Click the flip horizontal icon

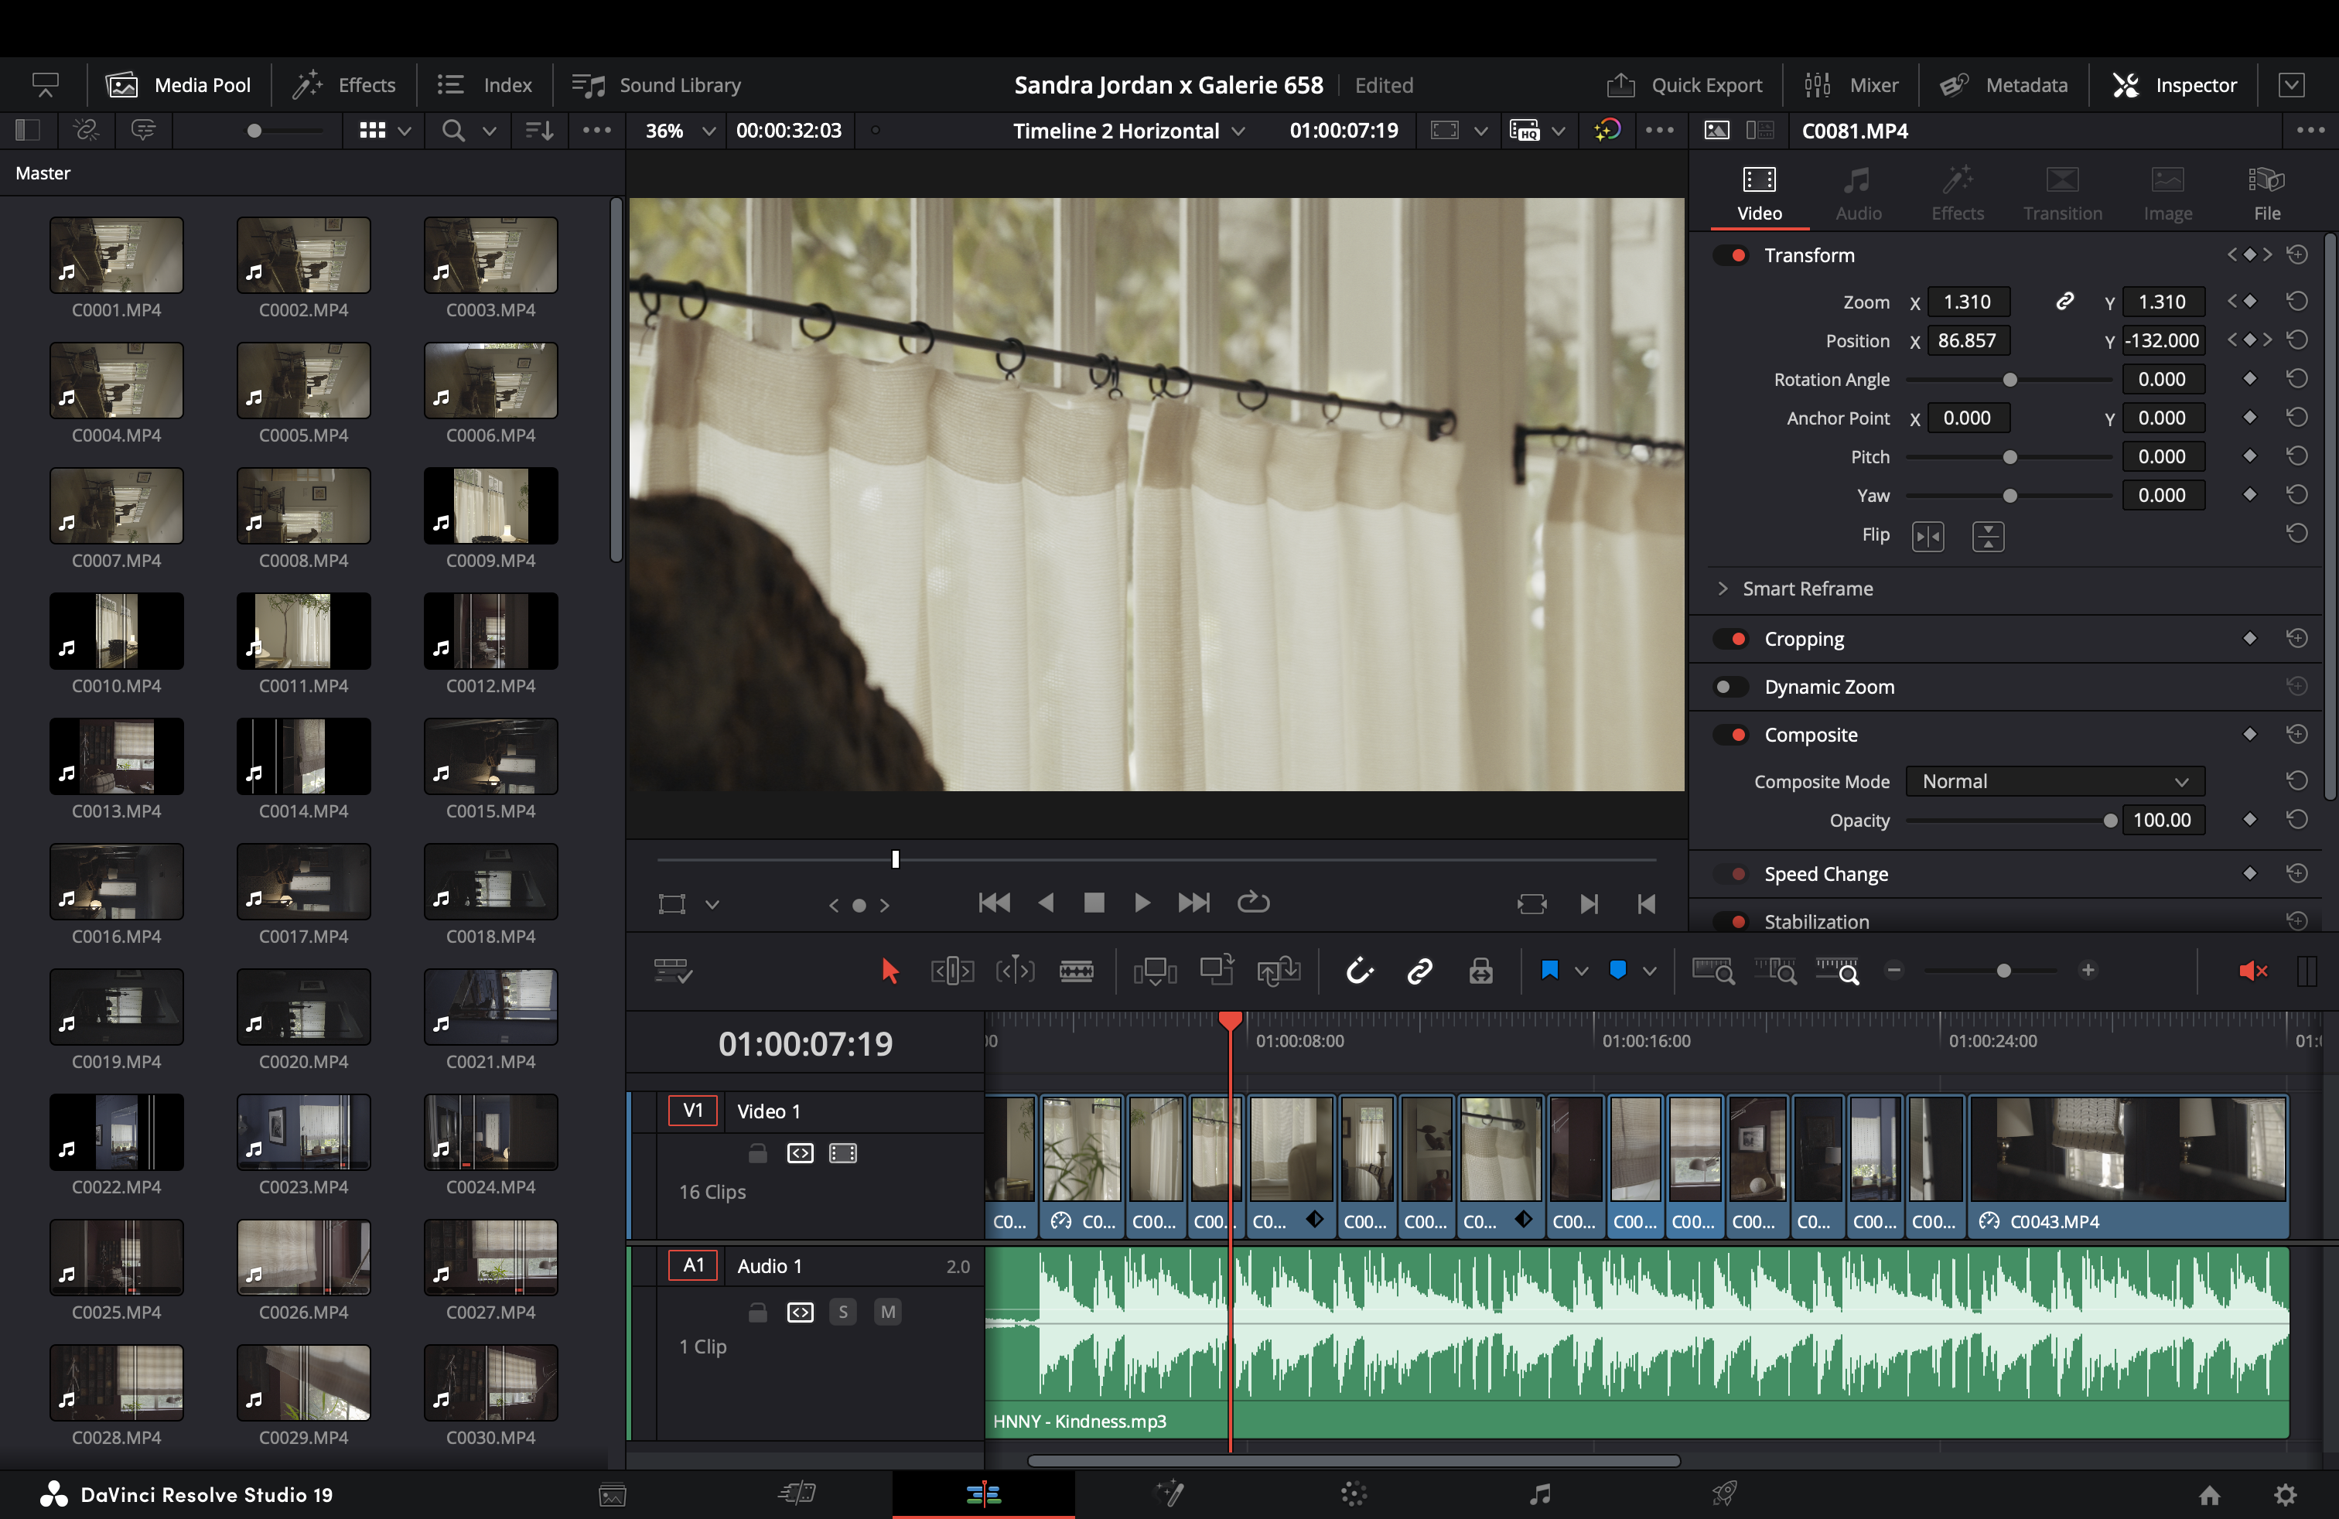1928,537
